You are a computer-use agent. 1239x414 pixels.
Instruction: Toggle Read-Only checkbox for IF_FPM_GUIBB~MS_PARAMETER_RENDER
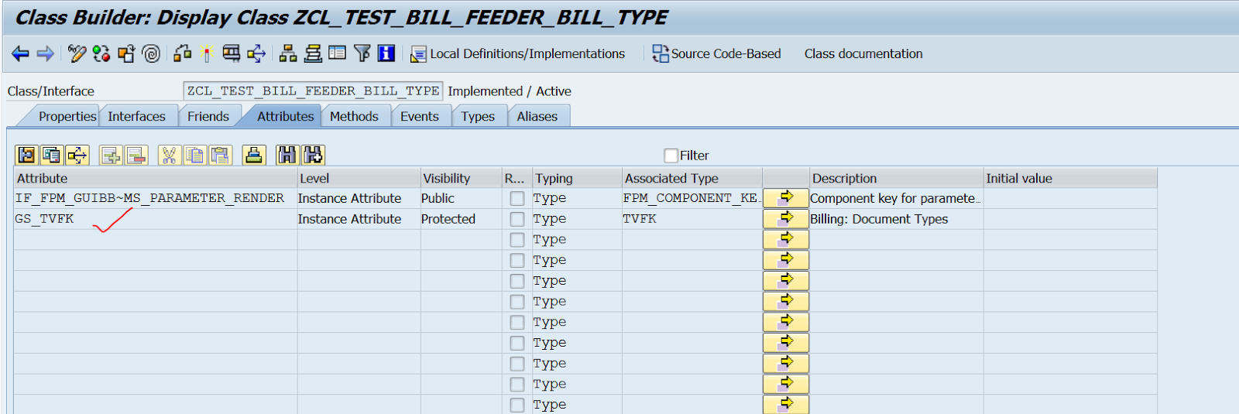(x=517, y=199)
